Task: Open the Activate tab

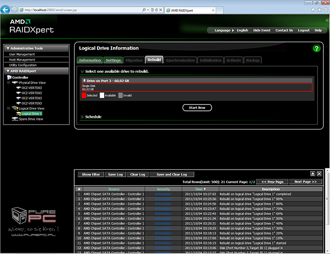Action: (x=234, y=60)
